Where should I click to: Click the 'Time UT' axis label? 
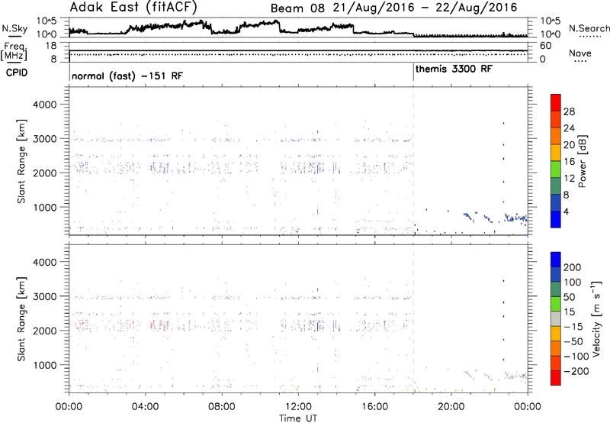297,418
